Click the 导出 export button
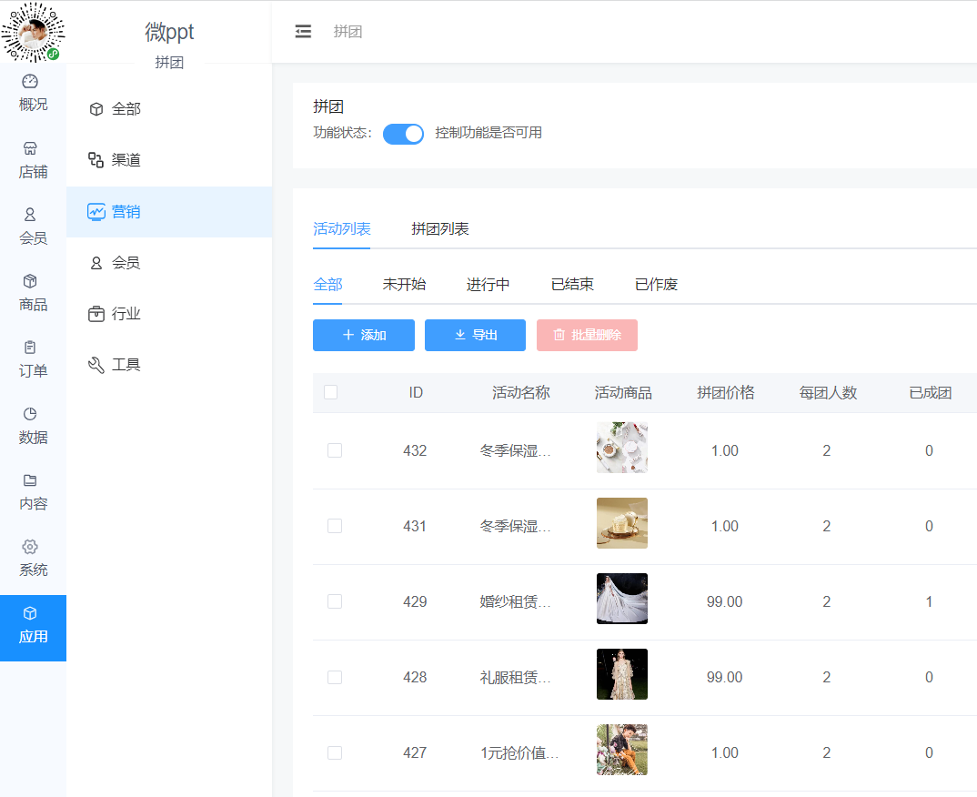Viewport: 977px width, 797px height. pyautogui.click(x=476, y=335)
